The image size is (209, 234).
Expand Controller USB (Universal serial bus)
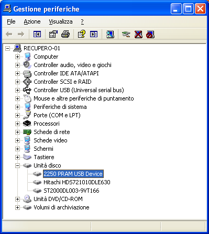coord(17,90)
